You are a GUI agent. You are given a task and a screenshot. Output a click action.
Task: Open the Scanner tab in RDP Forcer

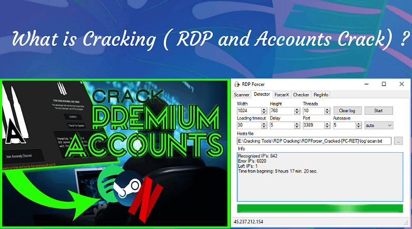pos(241,95)
